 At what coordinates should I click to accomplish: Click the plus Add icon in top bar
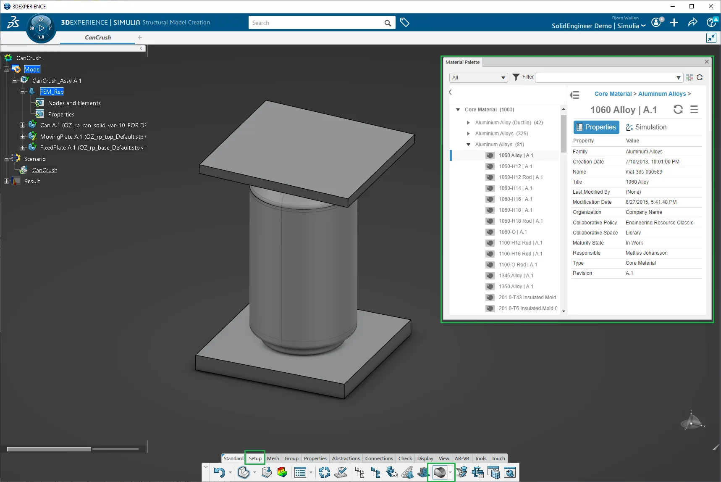pos(674,23)
